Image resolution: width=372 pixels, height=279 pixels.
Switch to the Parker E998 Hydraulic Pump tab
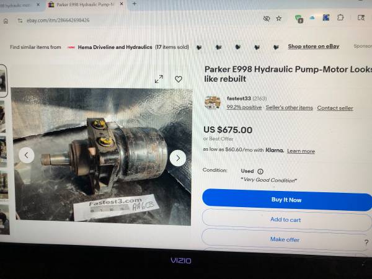point(86,4)
